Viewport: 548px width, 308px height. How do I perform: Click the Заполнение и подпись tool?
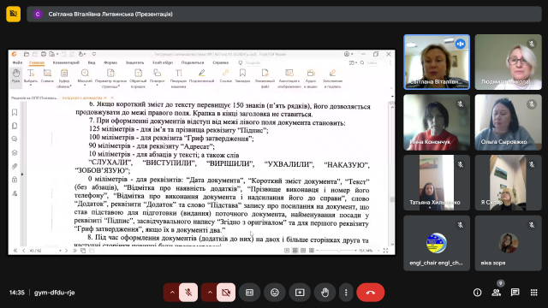[x=332, y=78]
